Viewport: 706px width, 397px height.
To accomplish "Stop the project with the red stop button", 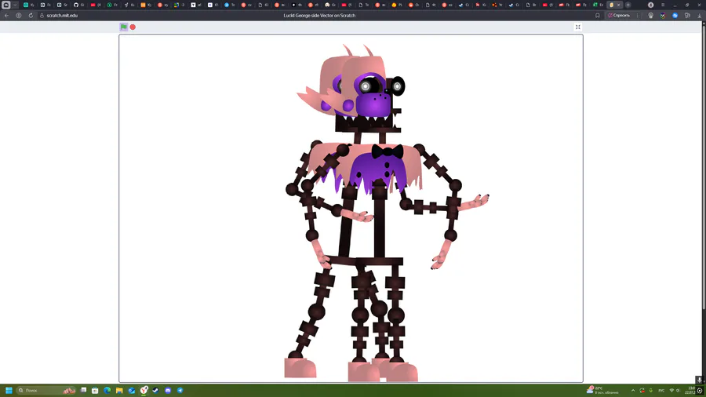I will (x=133, y=27).
